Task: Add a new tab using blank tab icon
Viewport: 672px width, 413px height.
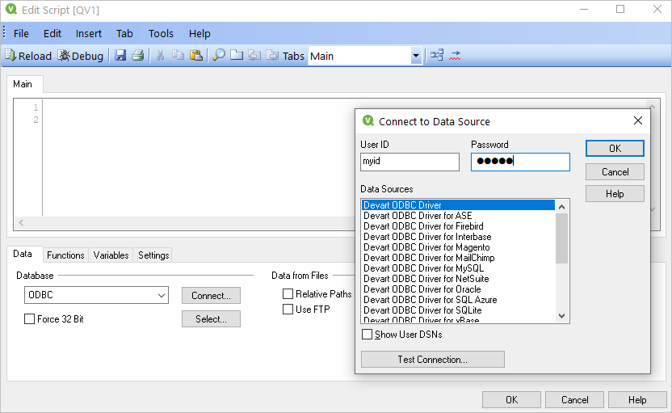Action: coord(237,56)
